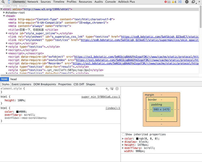Click the black color swatch before #000

click(x=17, y=112)
